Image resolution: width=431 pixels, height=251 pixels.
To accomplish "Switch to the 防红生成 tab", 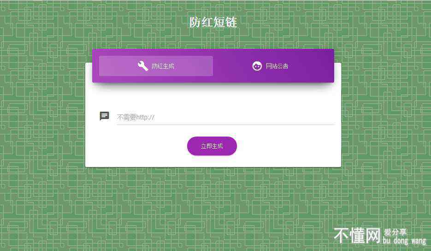I will point(156,66).
